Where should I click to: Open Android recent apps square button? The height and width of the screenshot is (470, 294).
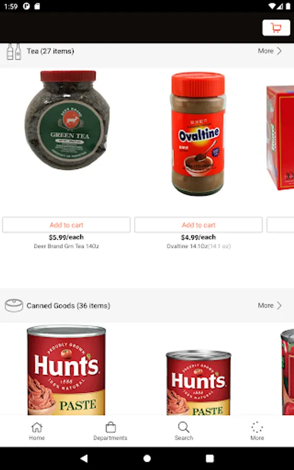pos(210,459)
